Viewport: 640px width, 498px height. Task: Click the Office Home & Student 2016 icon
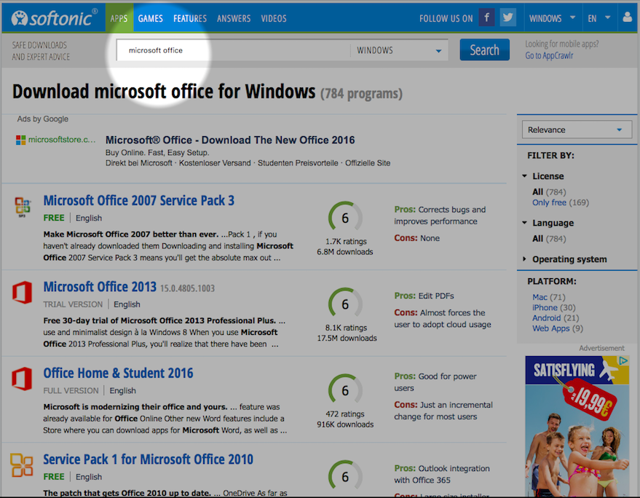coord(22,379)
